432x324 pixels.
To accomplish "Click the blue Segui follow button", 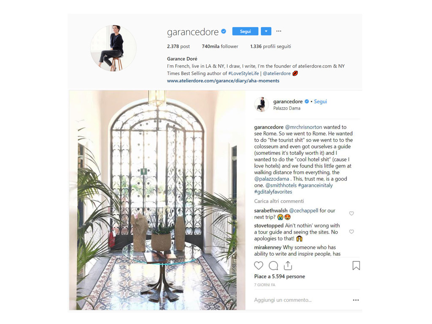I will pyautogui.click(x=245, y=31).
